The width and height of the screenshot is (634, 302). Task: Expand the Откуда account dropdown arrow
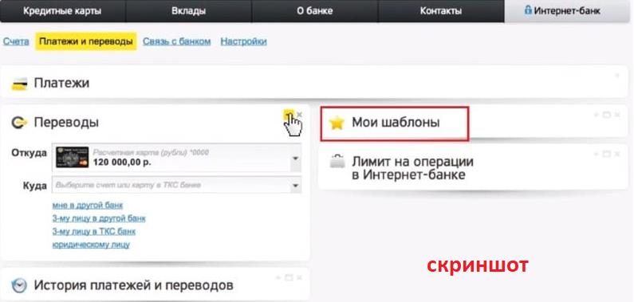click(296, 158)
